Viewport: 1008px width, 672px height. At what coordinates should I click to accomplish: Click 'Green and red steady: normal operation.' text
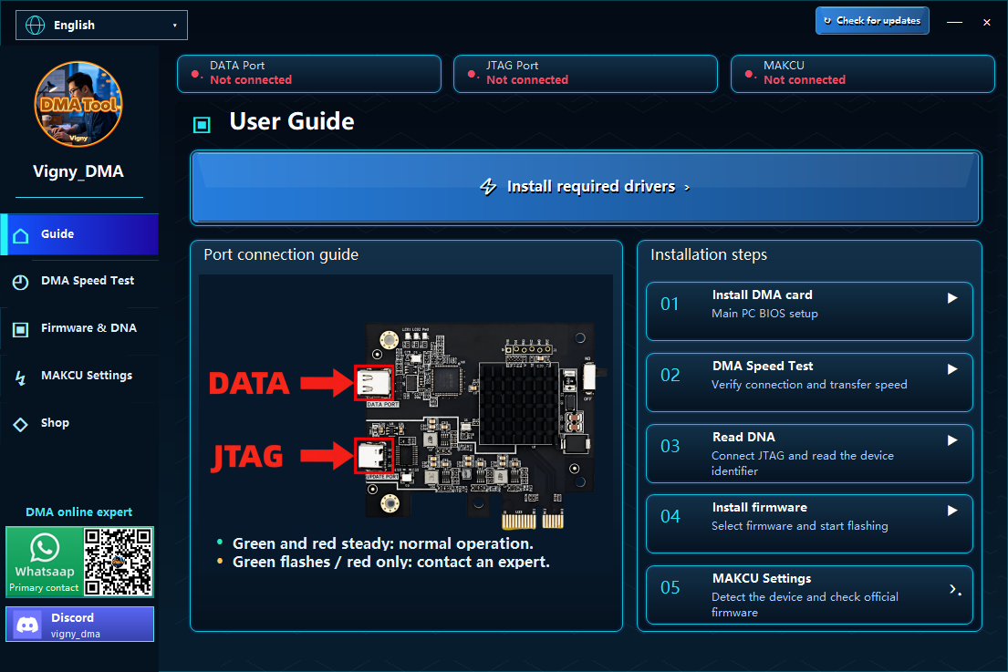(382, 543)
